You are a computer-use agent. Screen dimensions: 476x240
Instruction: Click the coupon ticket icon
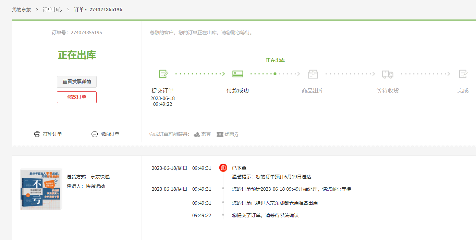coord(220,135)
